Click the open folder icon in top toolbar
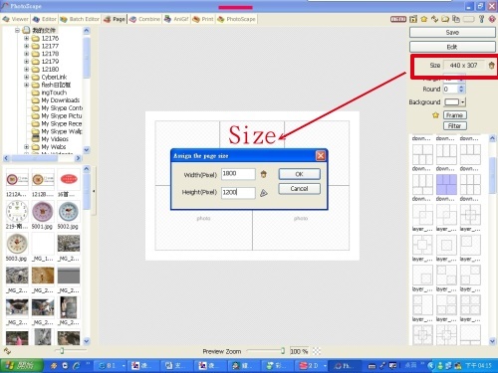The height and width of the screenshot is (373, 498). (445, 19)
